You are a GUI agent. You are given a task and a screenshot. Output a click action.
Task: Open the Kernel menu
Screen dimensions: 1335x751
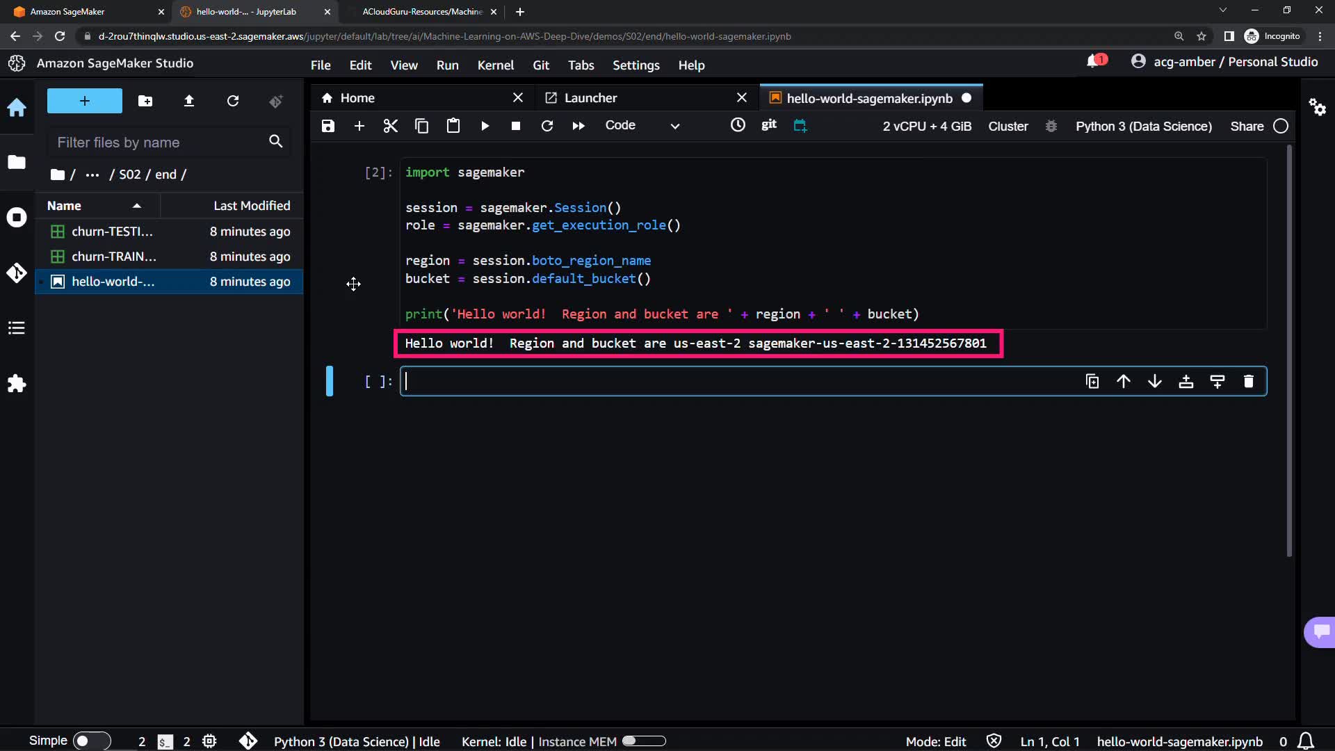(495, 65)
